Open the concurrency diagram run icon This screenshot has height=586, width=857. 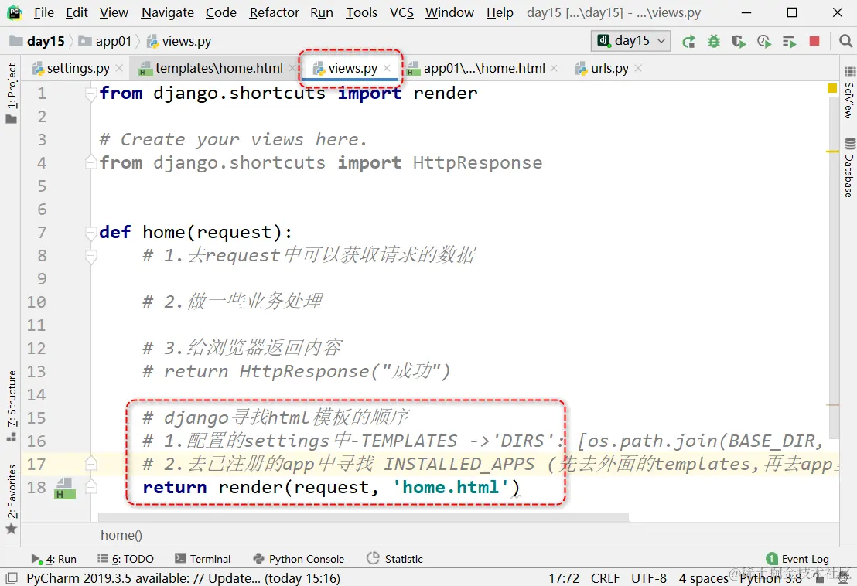tap(789, 42)
